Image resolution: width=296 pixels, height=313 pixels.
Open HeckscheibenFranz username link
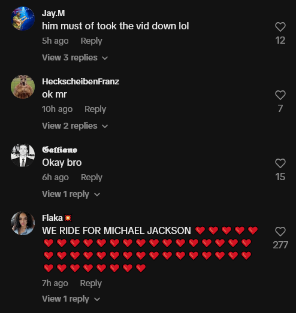click(x=80, y=81)
